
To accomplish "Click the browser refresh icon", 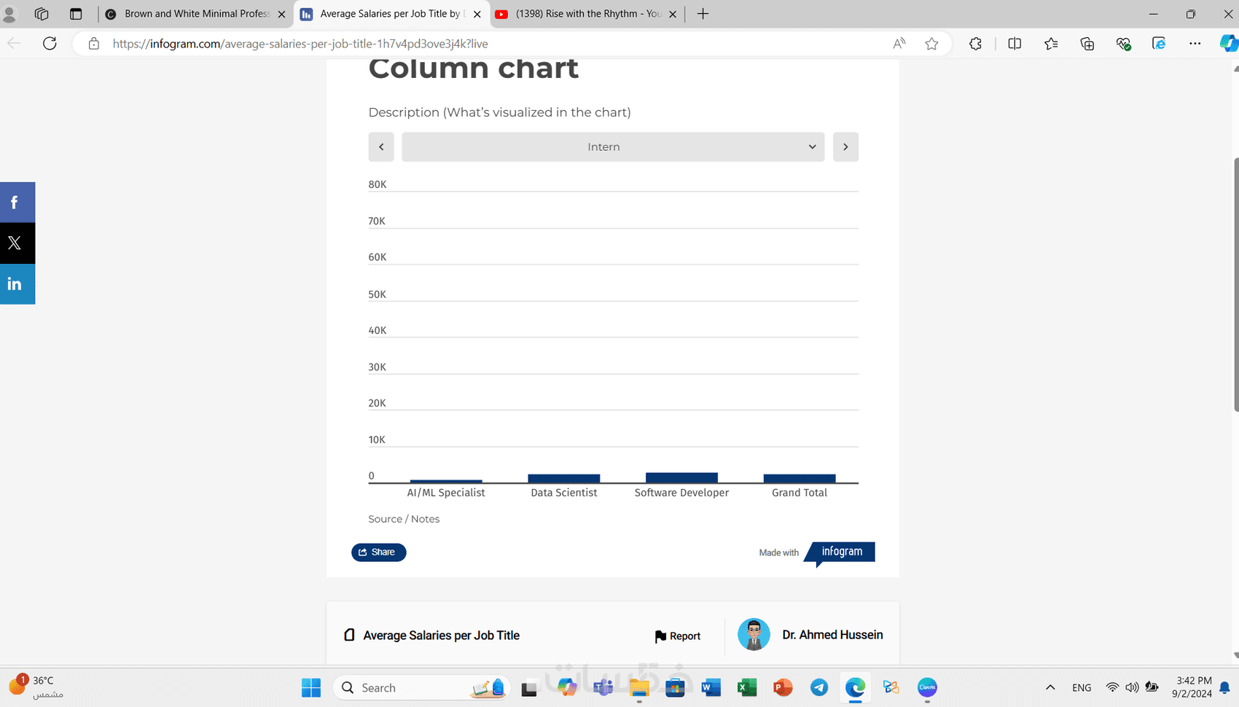I will [x=50, y=44].
